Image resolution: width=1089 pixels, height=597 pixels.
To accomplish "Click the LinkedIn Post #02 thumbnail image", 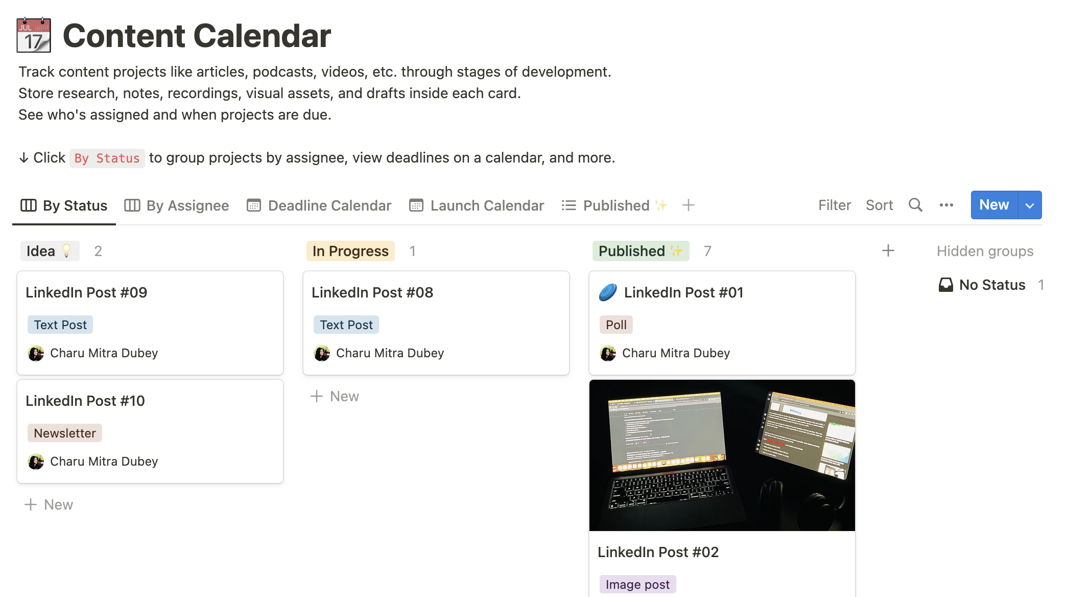I will tap(723, 455).
